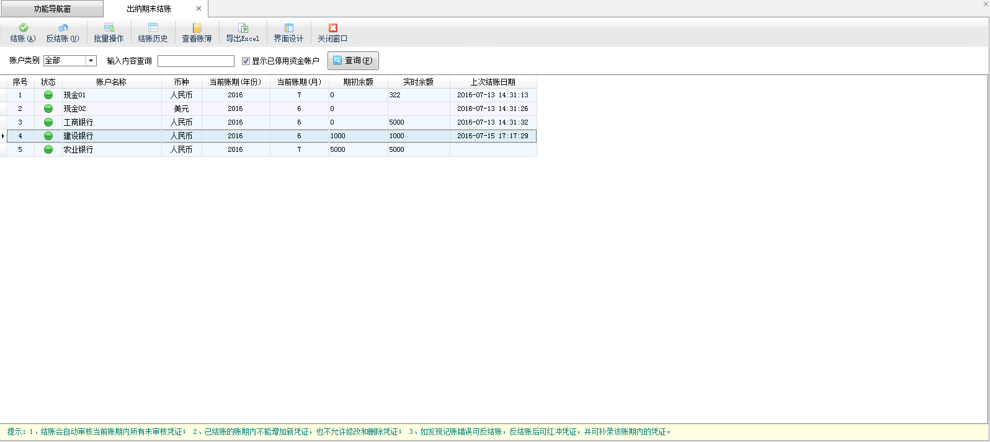Click the 反结账 undo icon
Image resolution: width=990 pixels, height=442 pixels.
click(63, 28)
